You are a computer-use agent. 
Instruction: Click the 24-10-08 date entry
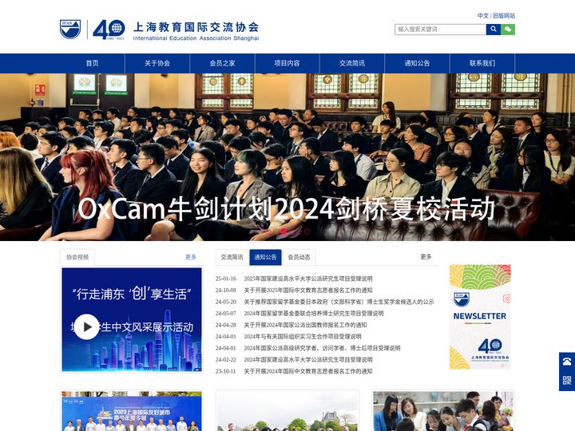226,291
